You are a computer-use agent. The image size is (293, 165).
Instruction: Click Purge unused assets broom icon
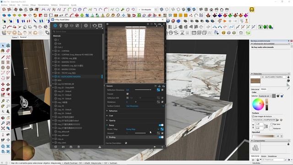[100, 147]
